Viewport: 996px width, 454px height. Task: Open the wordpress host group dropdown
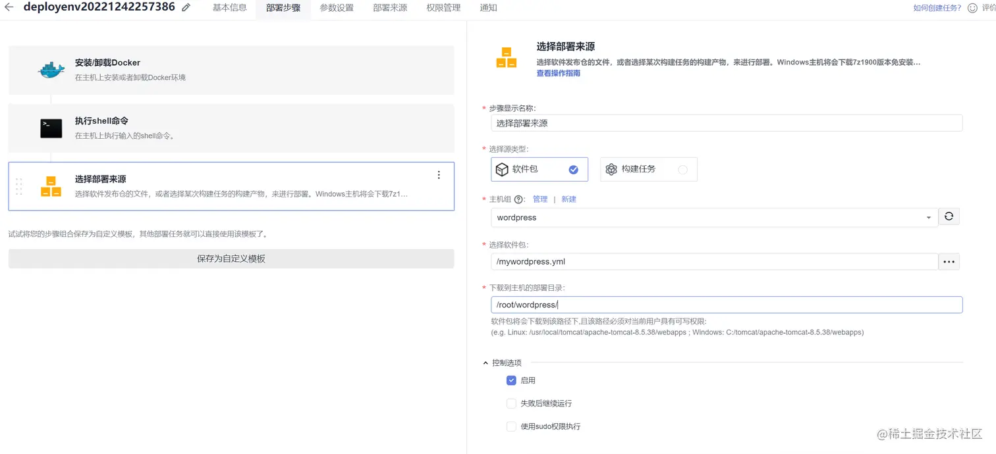[715, 217]
